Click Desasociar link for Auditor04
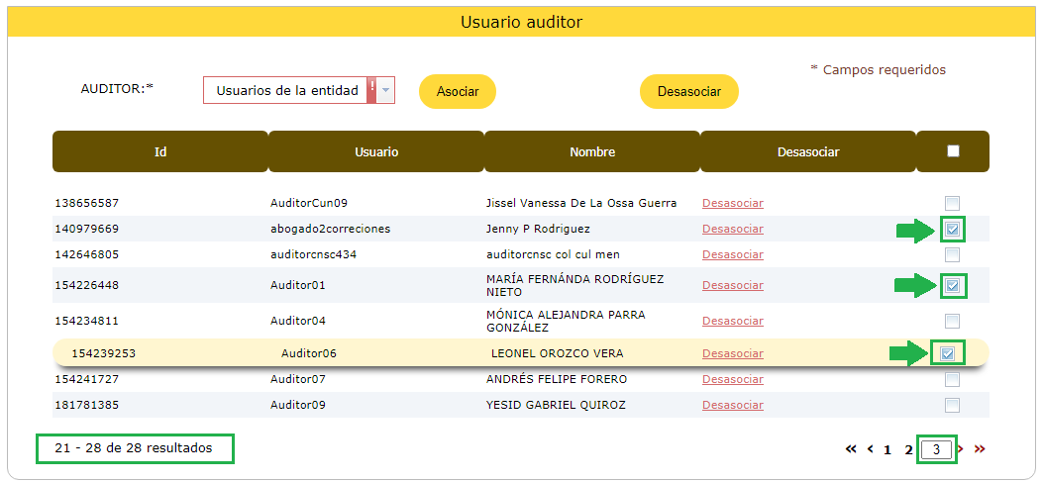Viewport: 1043px width, 482px height. coord(732,321)
